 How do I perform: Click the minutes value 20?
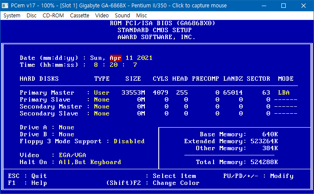pos(114,65)
